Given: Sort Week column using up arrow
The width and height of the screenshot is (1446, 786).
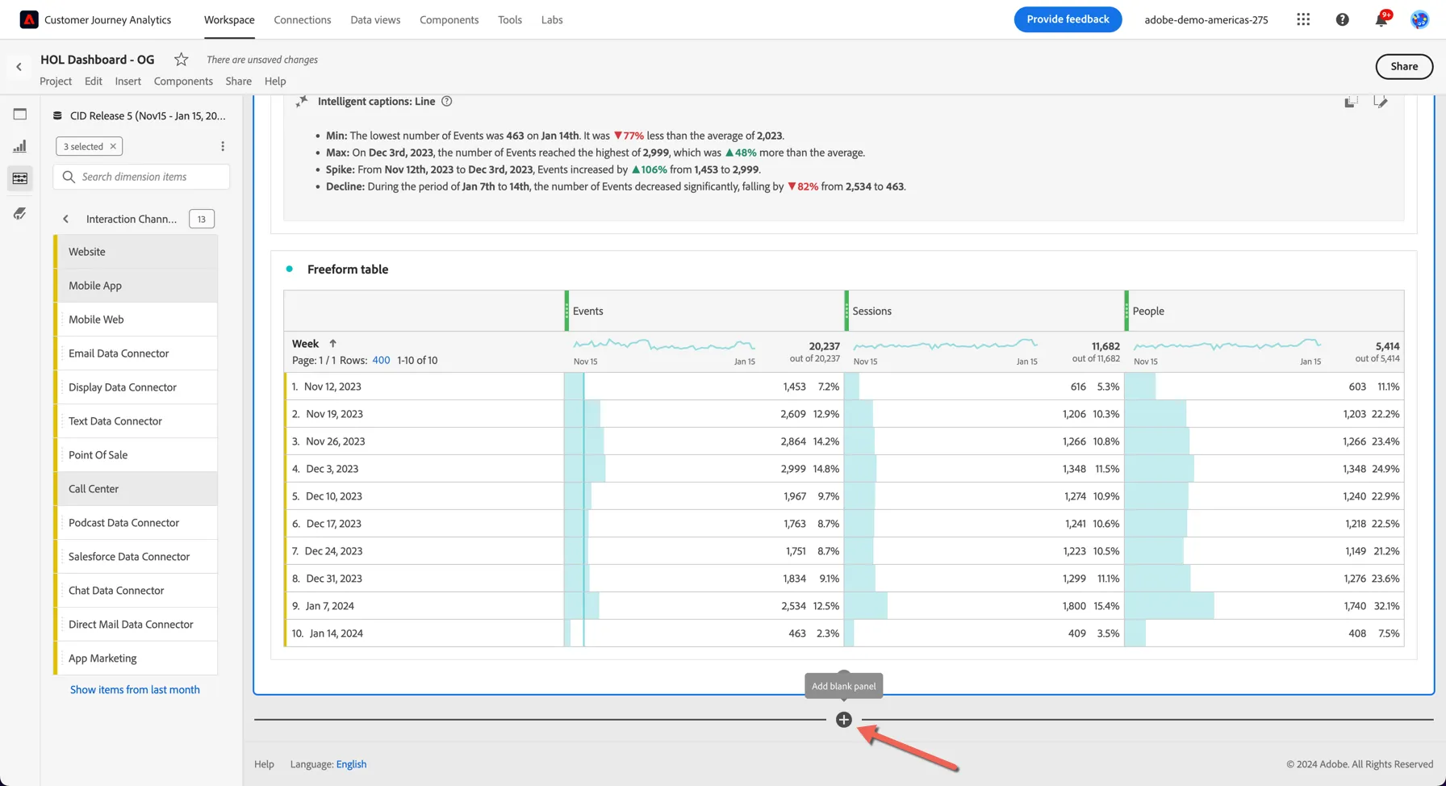Looking at the screenshot, I should (x=332, y=343).
